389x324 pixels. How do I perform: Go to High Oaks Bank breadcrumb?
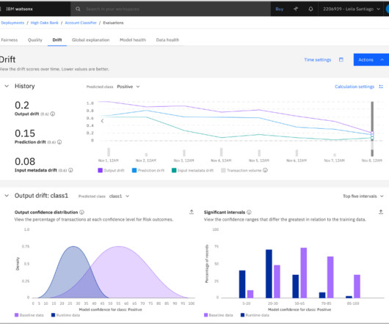(45, 23)
